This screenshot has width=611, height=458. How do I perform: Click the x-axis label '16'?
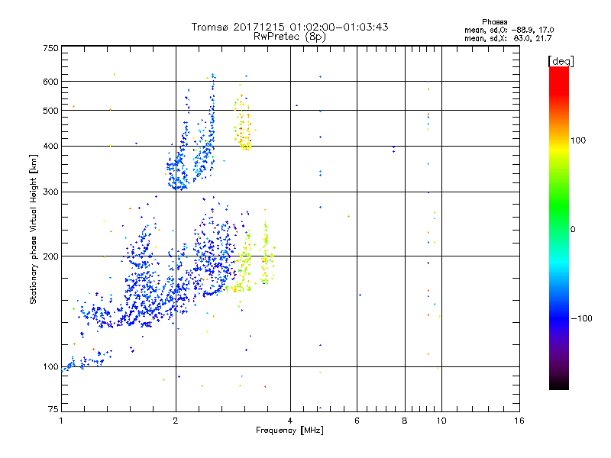click(519, 421)
